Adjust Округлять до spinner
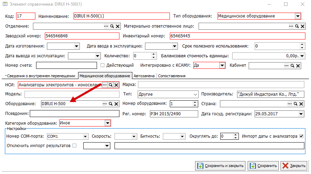 (235, 136)
